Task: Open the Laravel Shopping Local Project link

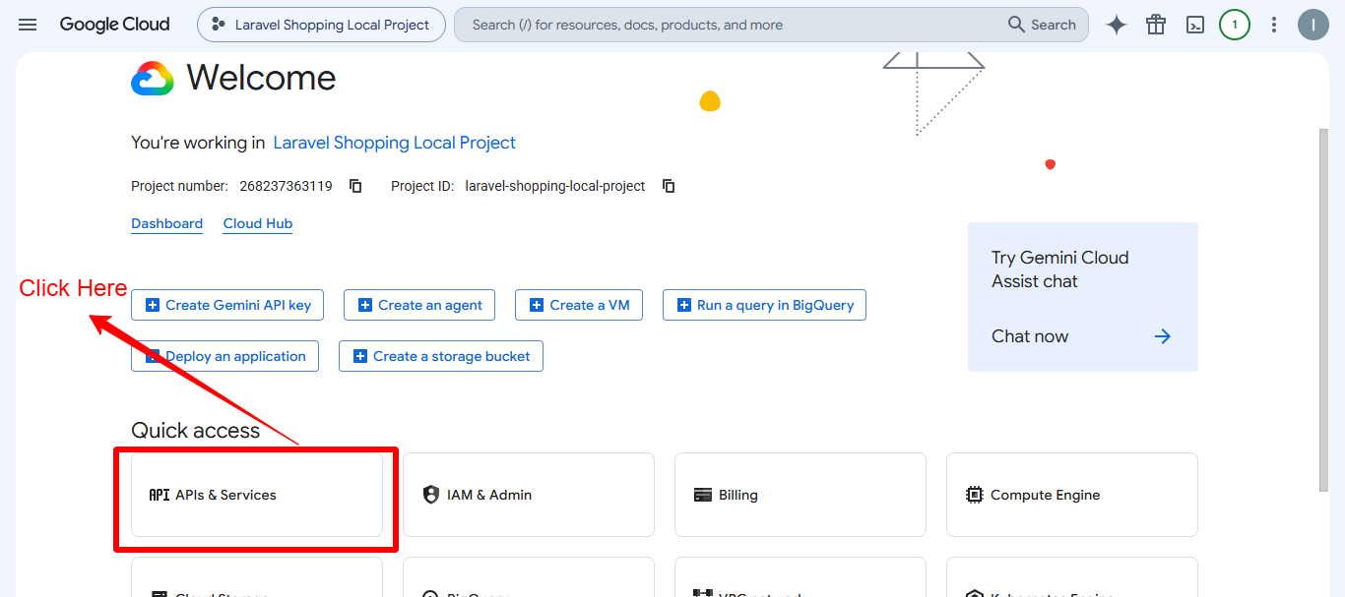Action: [394, 143]
